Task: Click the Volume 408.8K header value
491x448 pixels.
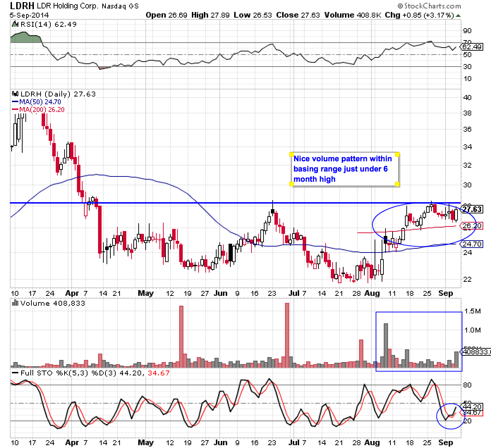Action: click(352, 15)
